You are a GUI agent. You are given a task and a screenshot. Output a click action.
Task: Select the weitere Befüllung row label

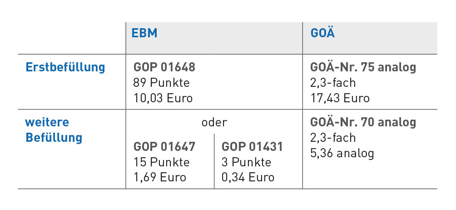point(54,130)
